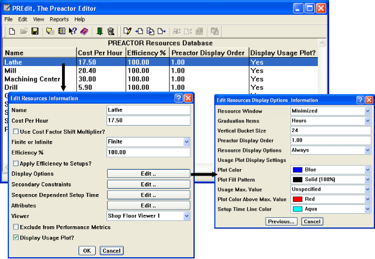Screen dimensions: 375x259
Task: Click the Cost Per Hour column header
Action: (101, 53)
